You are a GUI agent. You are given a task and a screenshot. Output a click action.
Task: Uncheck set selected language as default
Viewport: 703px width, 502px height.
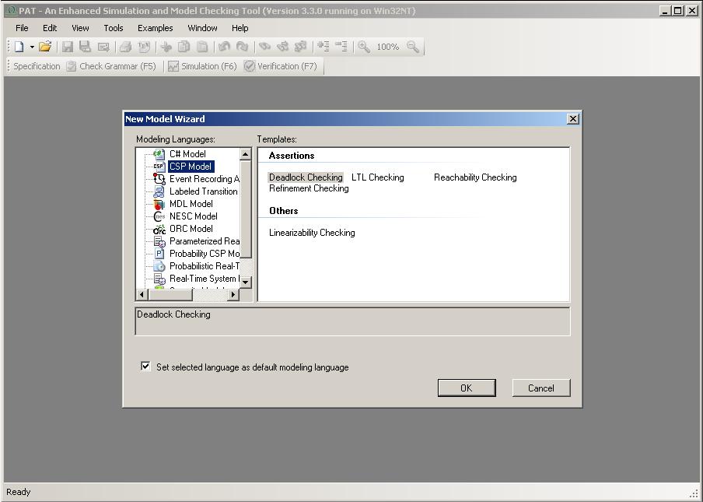click(145, 367)
